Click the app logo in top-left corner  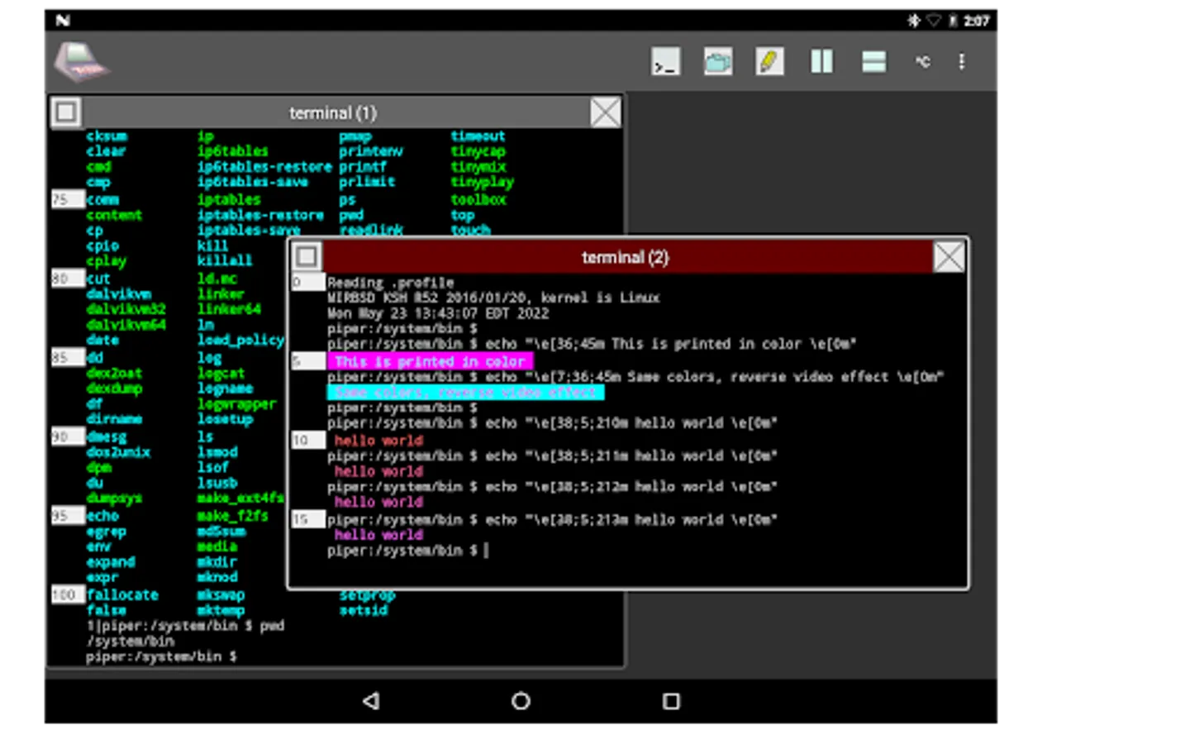click(x=80, y=62)
